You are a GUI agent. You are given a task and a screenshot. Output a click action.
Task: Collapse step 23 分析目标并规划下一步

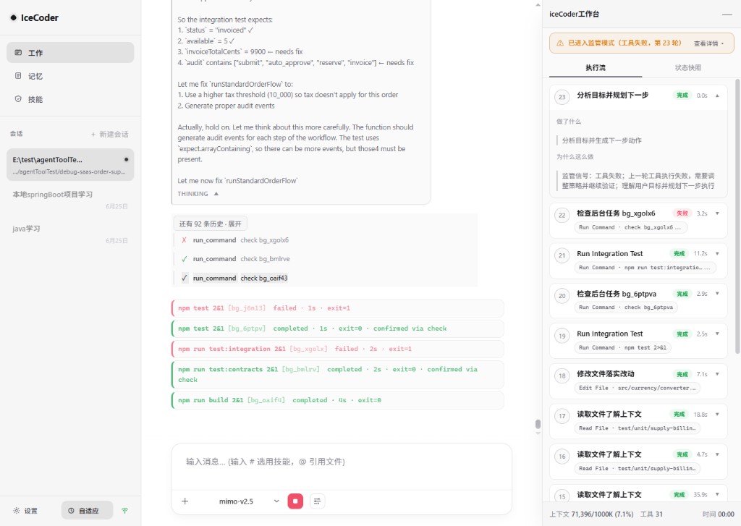pos(717,96)
